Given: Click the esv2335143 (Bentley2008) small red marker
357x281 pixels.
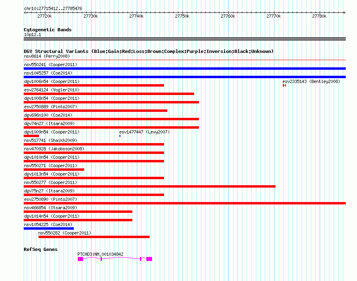Looking at the screenshot, I should [x=284, y=85].
